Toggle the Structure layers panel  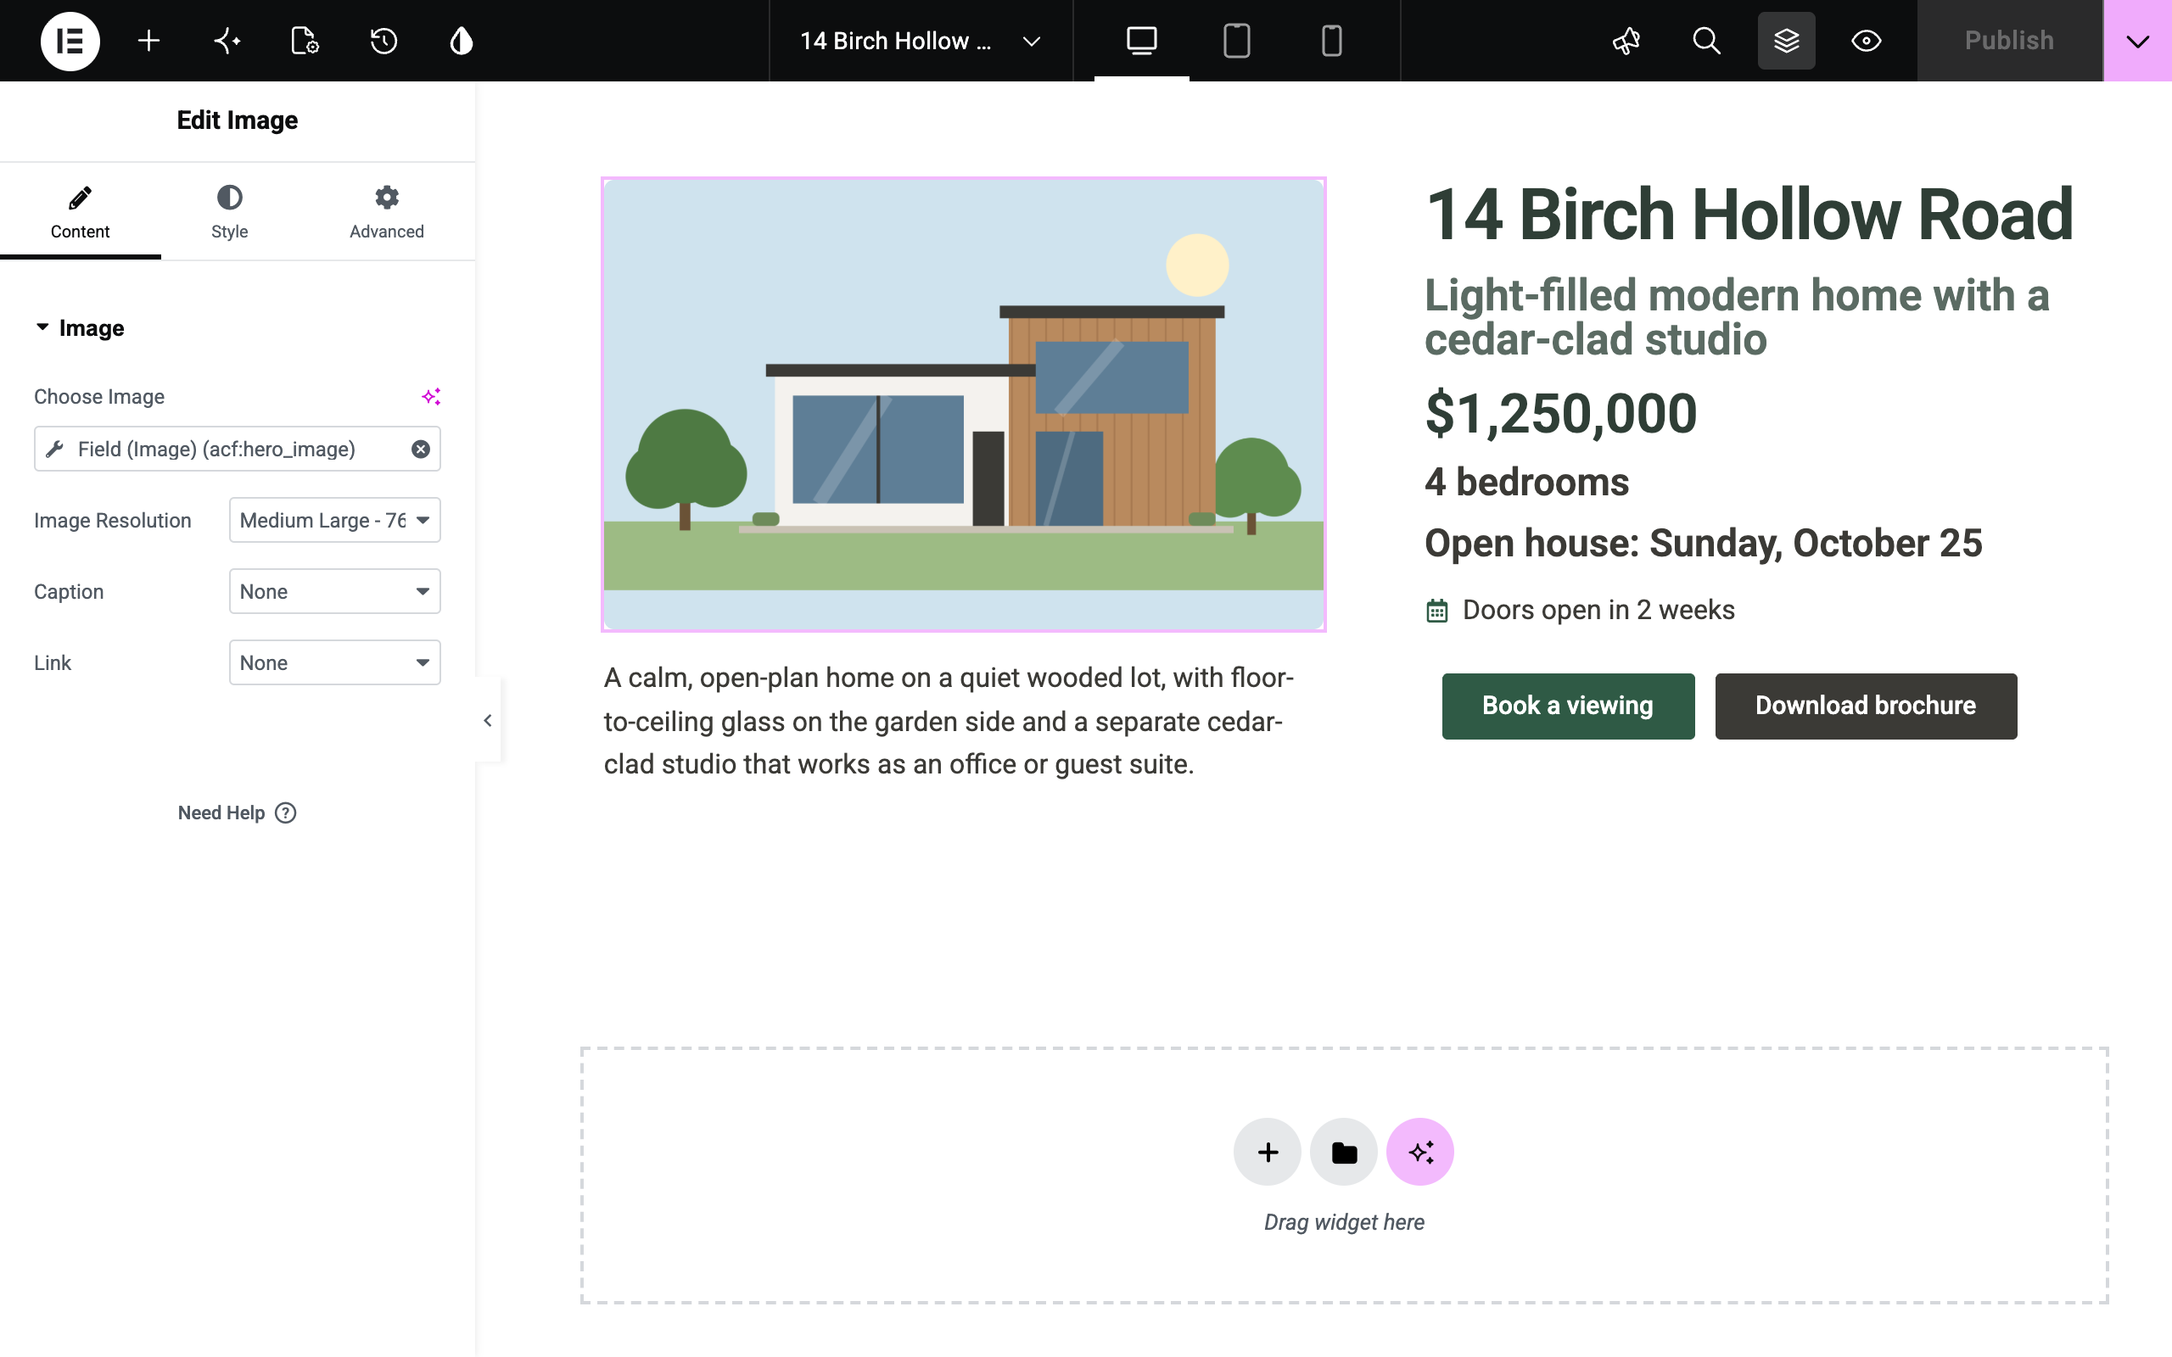[x=1786, y=41]
